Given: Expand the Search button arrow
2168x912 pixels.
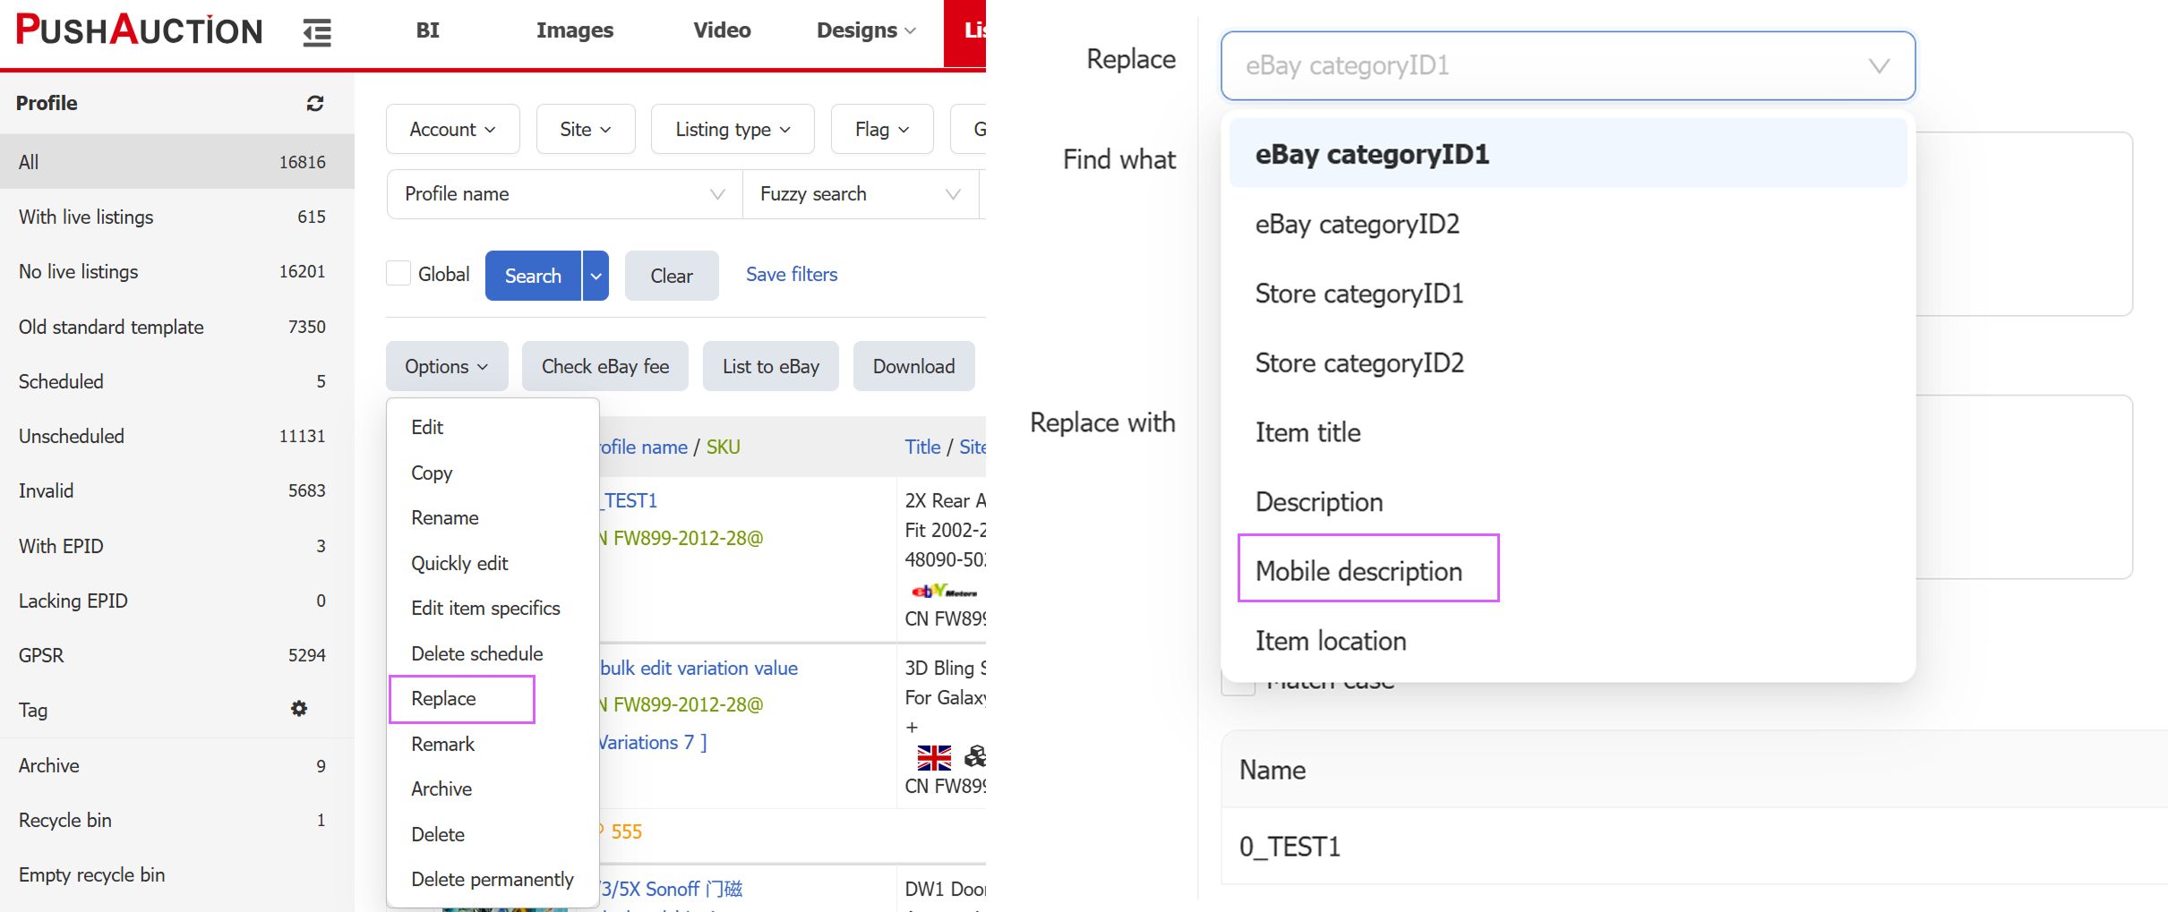Looking at the screenshot, I should [x=596, y=277].
